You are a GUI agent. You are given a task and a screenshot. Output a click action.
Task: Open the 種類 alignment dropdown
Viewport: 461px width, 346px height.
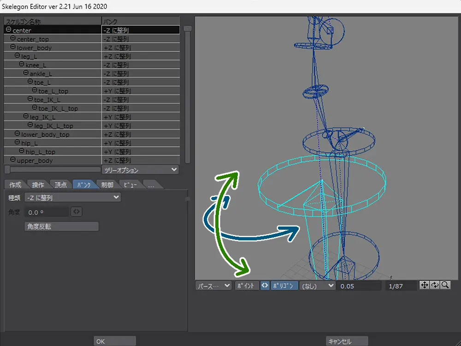coord(73,198)
